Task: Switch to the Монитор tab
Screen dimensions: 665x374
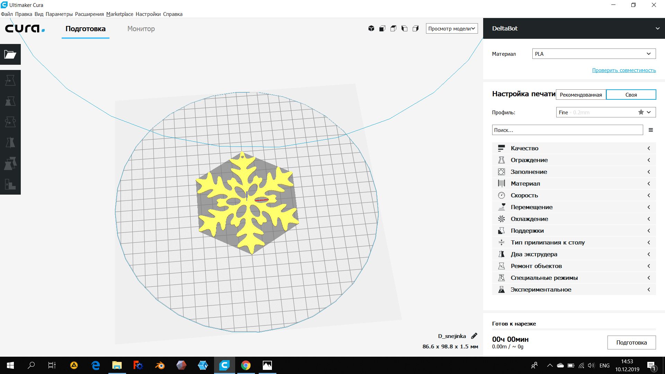Action: [141, 29]
